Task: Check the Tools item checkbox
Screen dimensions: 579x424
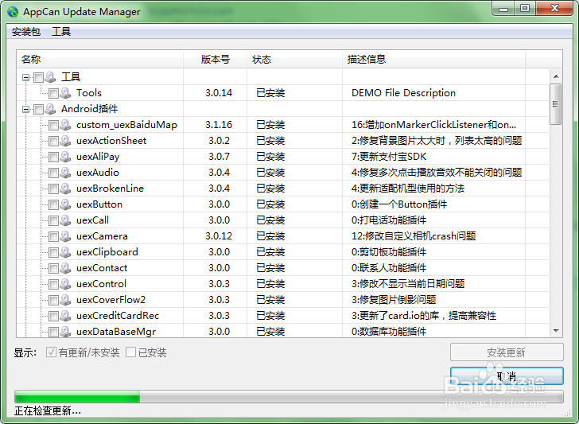Action: tap(53, 93)
